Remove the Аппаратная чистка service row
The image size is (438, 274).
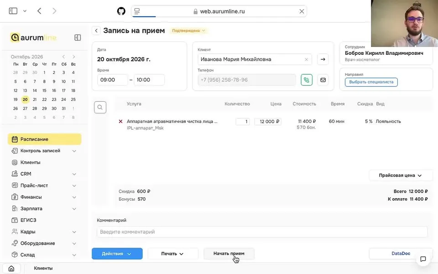(x=120, y=121)
